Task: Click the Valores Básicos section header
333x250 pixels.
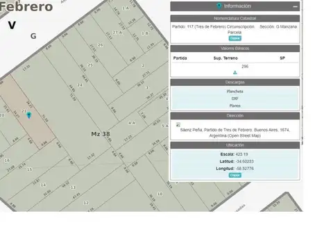Action: 235,49
